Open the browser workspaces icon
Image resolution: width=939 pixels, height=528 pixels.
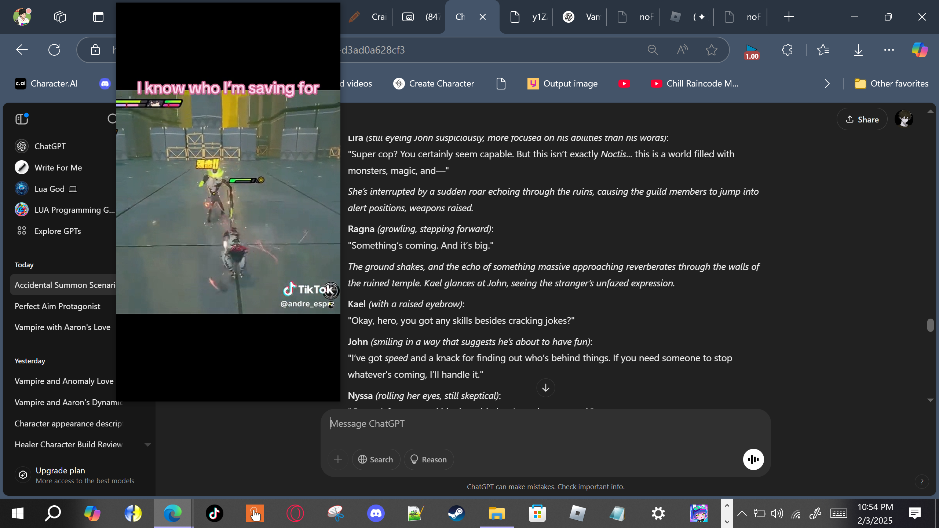tap(60, 17)
